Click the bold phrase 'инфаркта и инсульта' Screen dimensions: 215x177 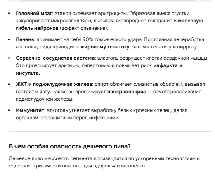pos(99,69)
